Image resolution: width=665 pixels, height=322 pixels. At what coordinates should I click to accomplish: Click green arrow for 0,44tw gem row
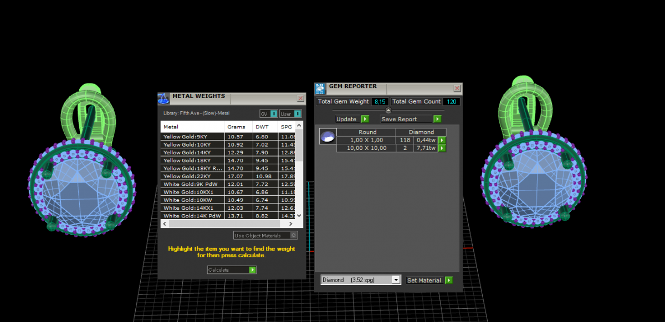point(442,141)
